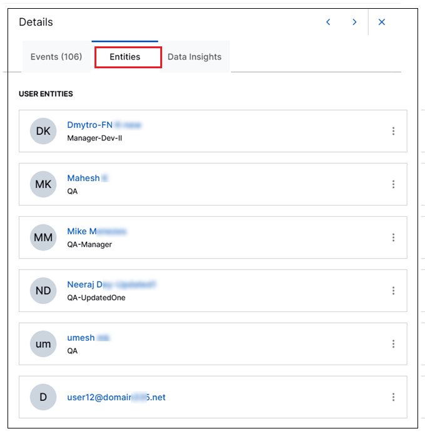Click the ND avatar circle

coord(43,291)
